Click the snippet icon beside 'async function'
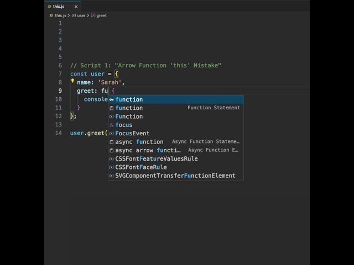Screen dimensions: 354x265 [112, 142]
